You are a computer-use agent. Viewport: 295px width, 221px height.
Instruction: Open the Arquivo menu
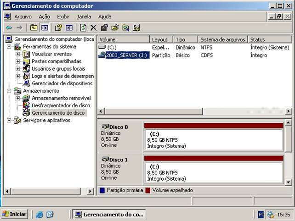click(x=23, y=17)
